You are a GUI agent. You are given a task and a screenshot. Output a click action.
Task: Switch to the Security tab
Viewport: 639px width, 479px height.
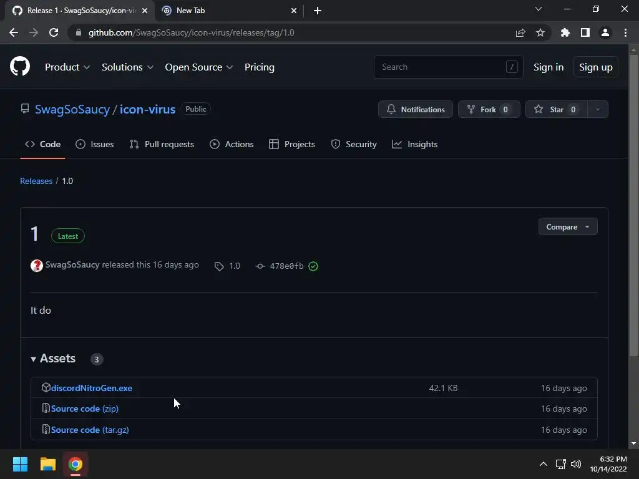(354, 144)
